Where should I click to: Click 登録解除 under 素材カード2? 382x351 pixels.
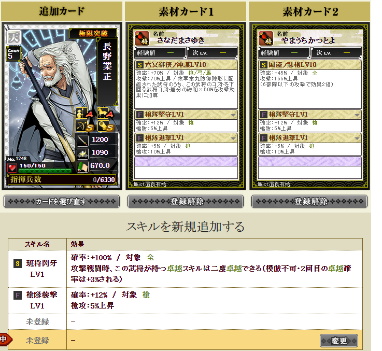pyautogui.click(x=309, y=202)
